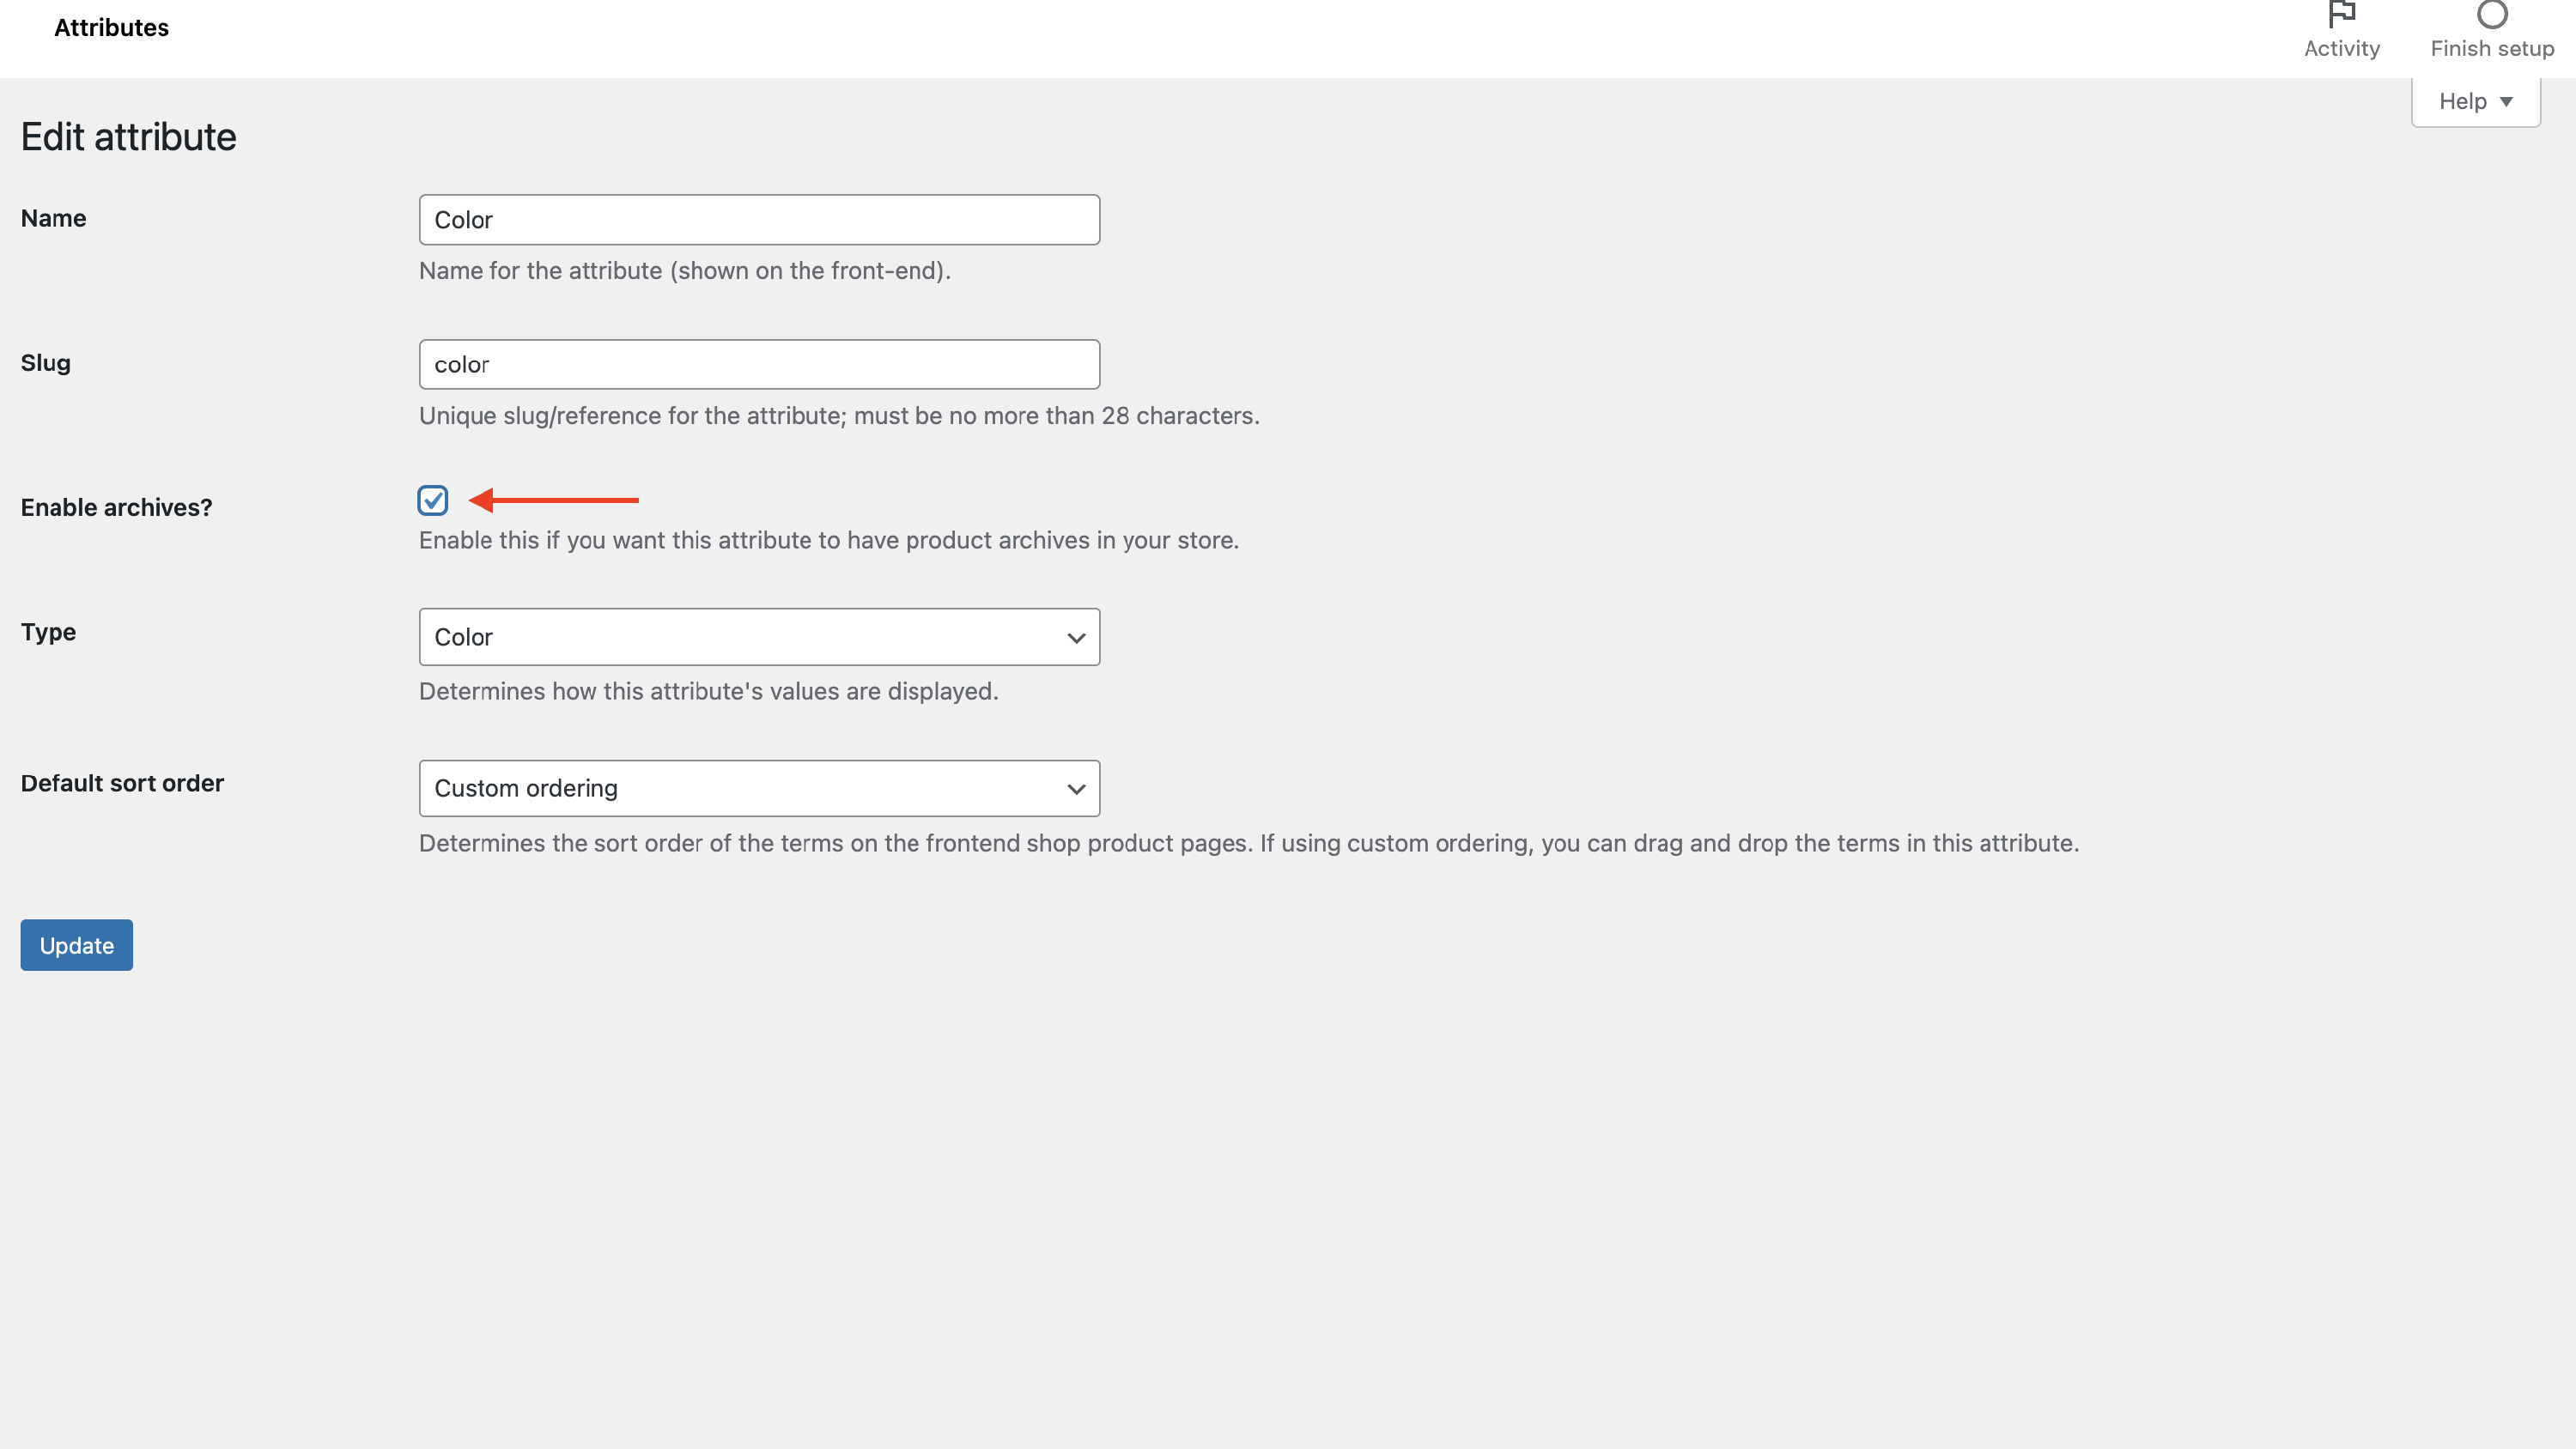Click the Attributes header title

click(x=111, y=28)
